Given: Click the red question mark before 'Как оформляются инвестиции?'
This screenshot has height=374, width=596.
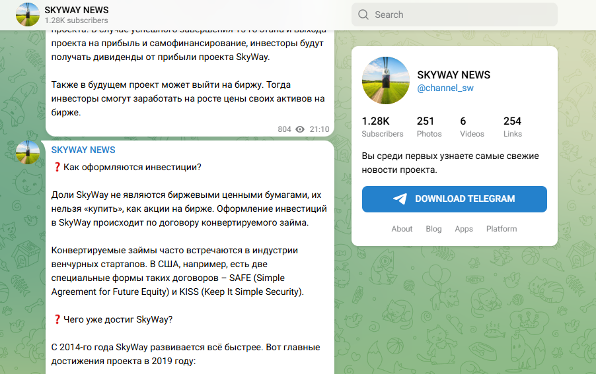Looking at the screenshot, I should (57, 168).
